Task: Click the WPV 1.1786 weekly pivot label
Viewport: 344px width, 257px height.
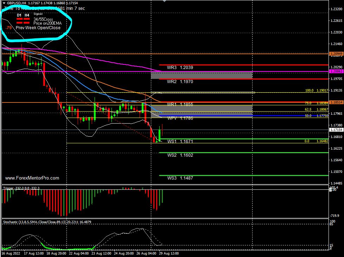Action: click(x=180, y=118)
